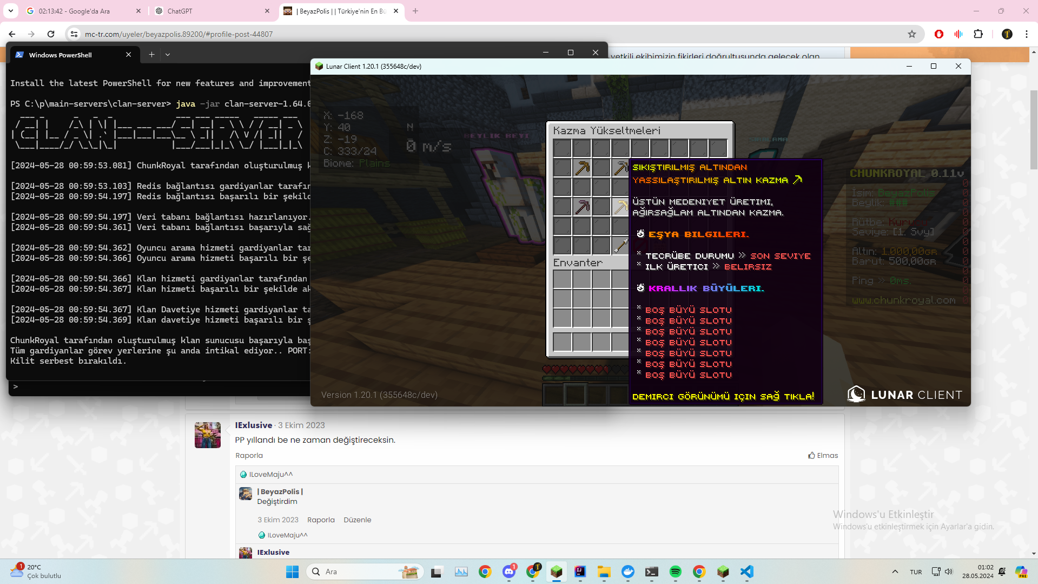Open Docker Desktop from the taskbar

pyautogui.click(x=628, y=572)
